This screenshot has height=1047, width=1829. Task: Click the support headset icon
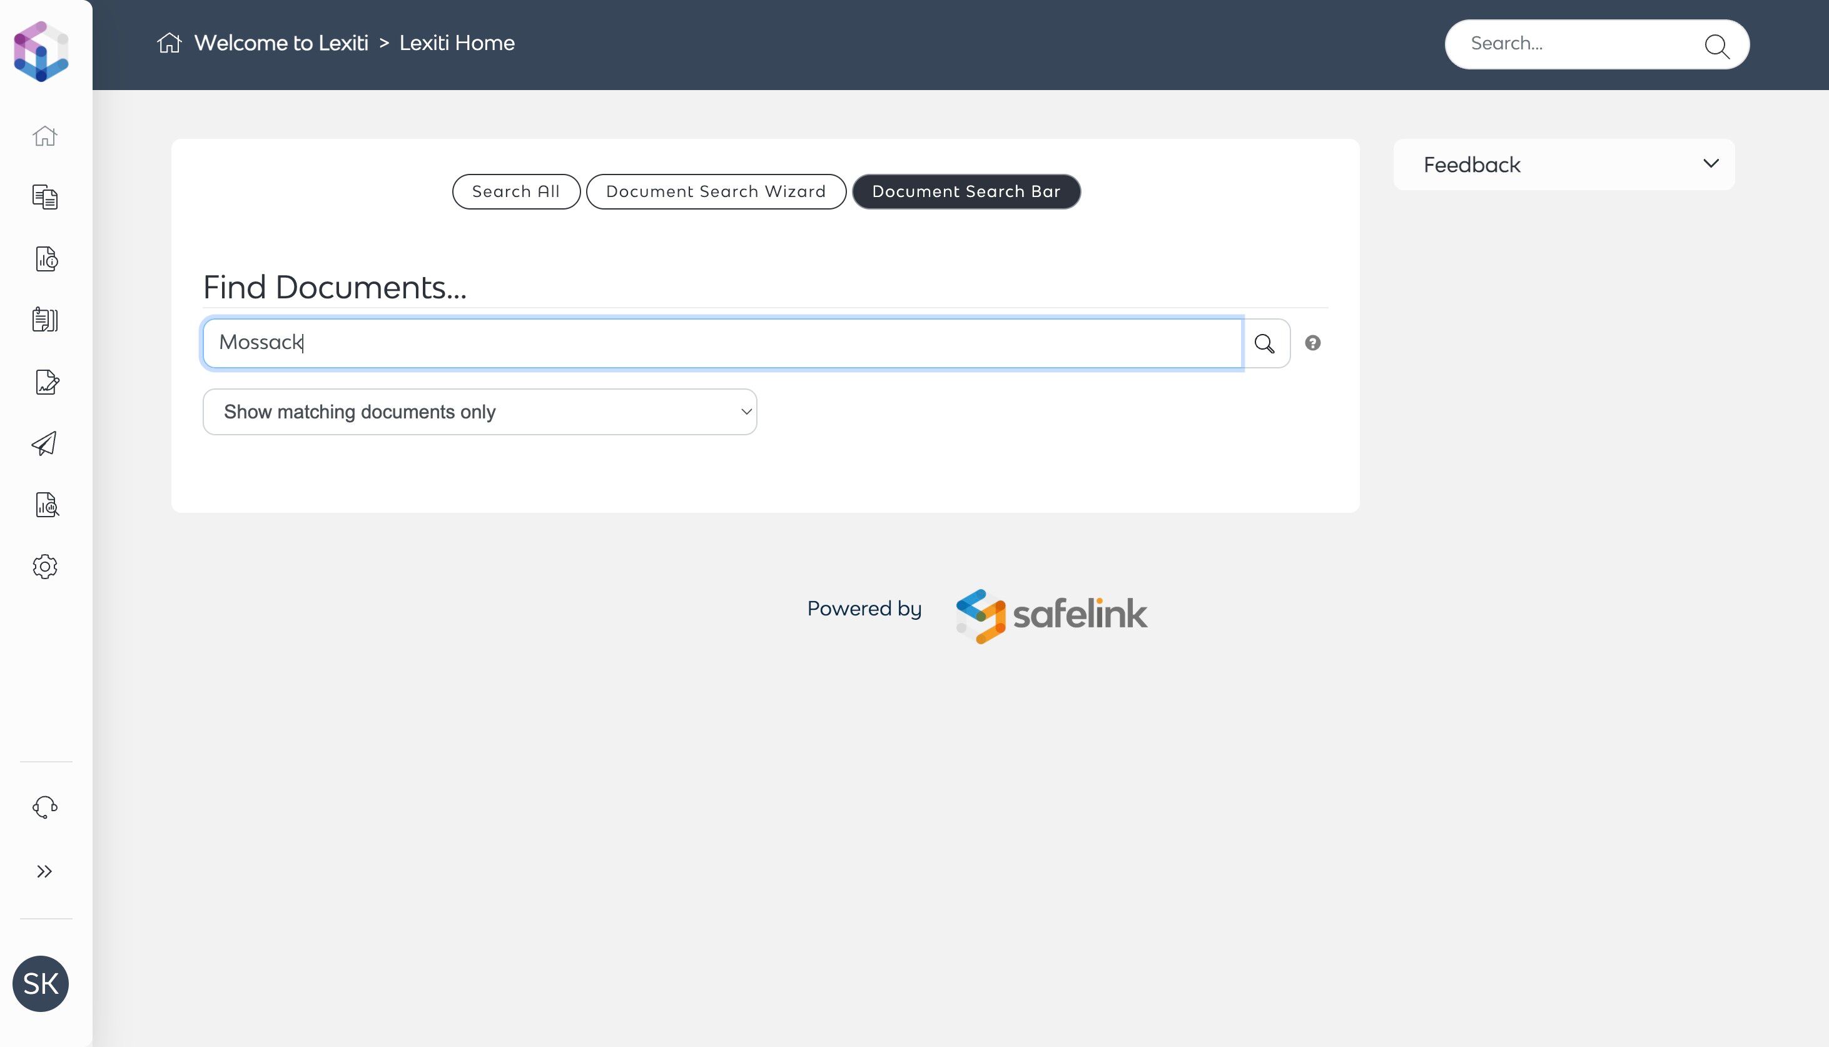coord(44,807)
